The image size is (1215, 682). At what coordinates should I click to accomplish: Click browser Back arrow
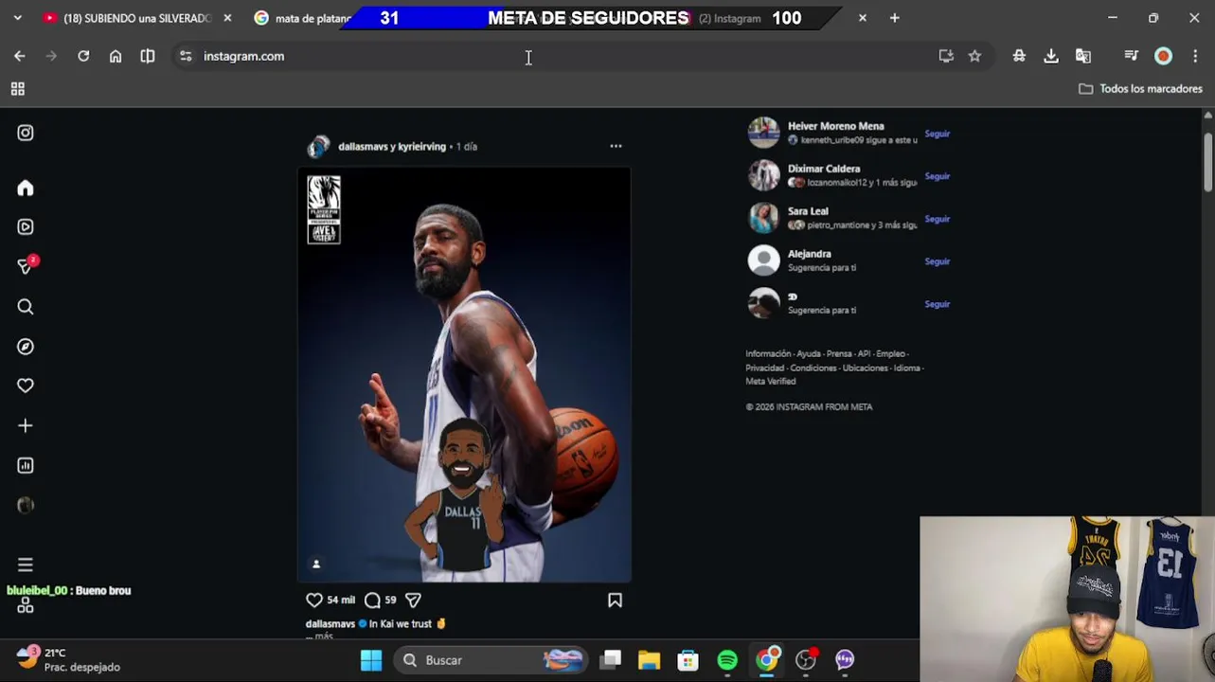[x=20, y=56]
